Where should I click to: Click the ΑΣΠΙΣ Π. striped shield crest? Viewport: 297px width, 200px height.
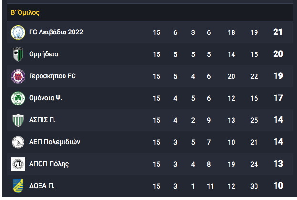click(18, 120)
